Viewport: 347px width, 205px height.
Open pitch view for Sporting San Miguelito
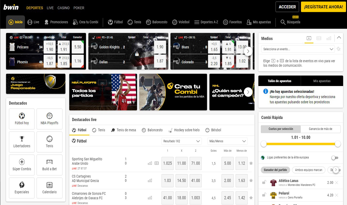(x=157, y=163)
